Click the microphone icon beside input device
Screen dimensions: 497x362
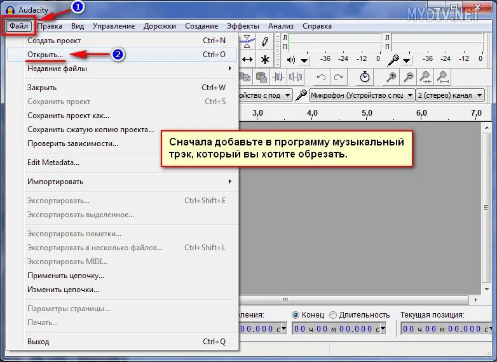click(x=301, y=95)
